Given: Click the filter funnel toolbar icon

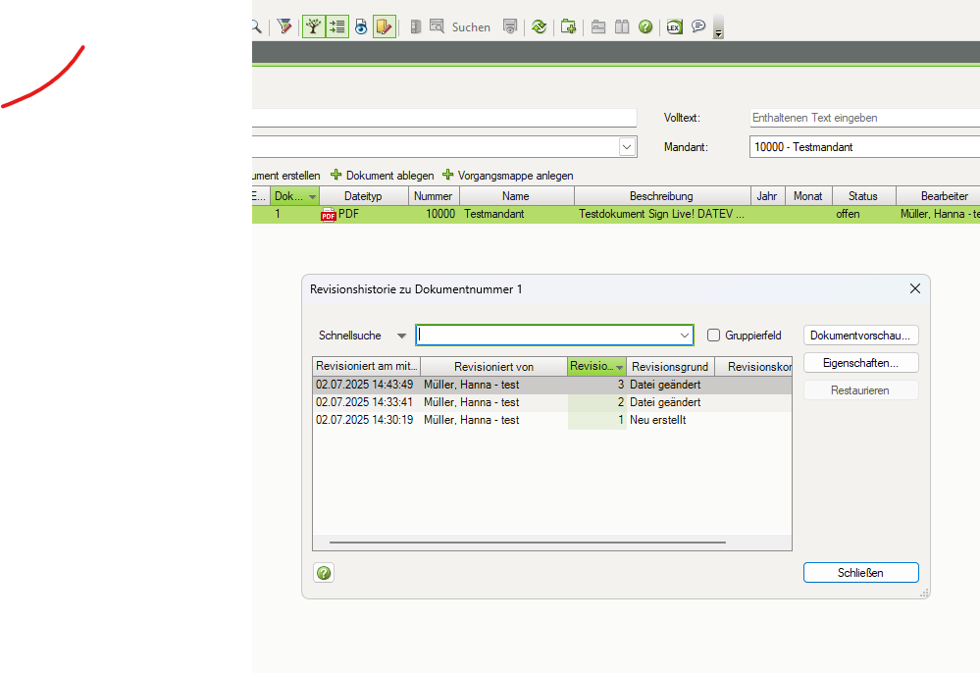Looking at the screenshot, I should 284,26.
